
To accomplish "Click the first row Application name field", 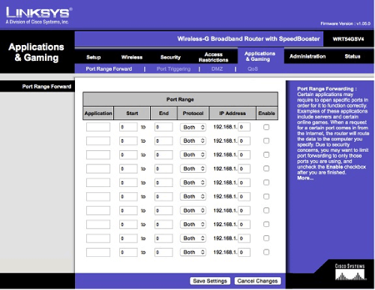I will pyautogui.click(x=98, y=127).
